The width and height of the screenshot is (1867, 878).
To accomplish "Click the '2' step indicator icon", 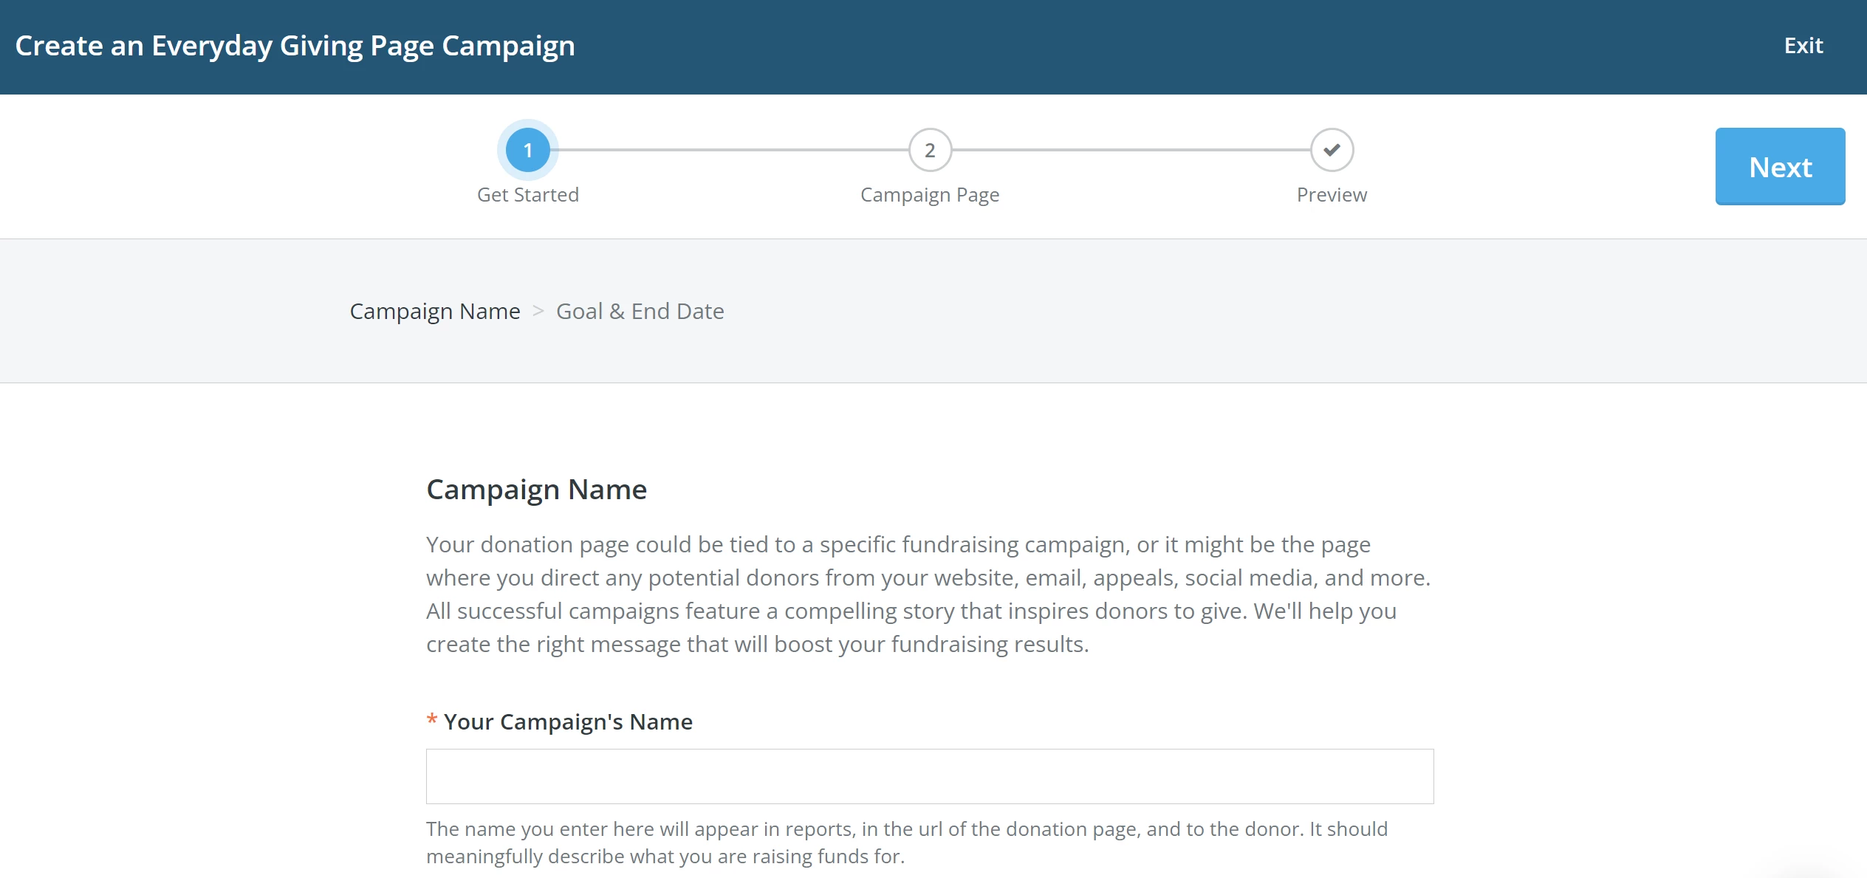I will coord(930,149).
